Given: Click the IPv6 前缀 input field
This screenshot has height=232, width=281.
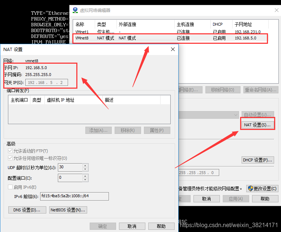Looking at the screenshot, I should pyautogui.click(x=74, y=196).
